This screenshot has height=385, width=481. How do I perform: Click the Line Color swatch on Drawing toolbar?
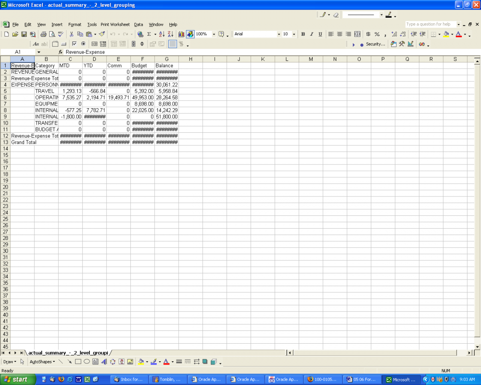(154, 362)
